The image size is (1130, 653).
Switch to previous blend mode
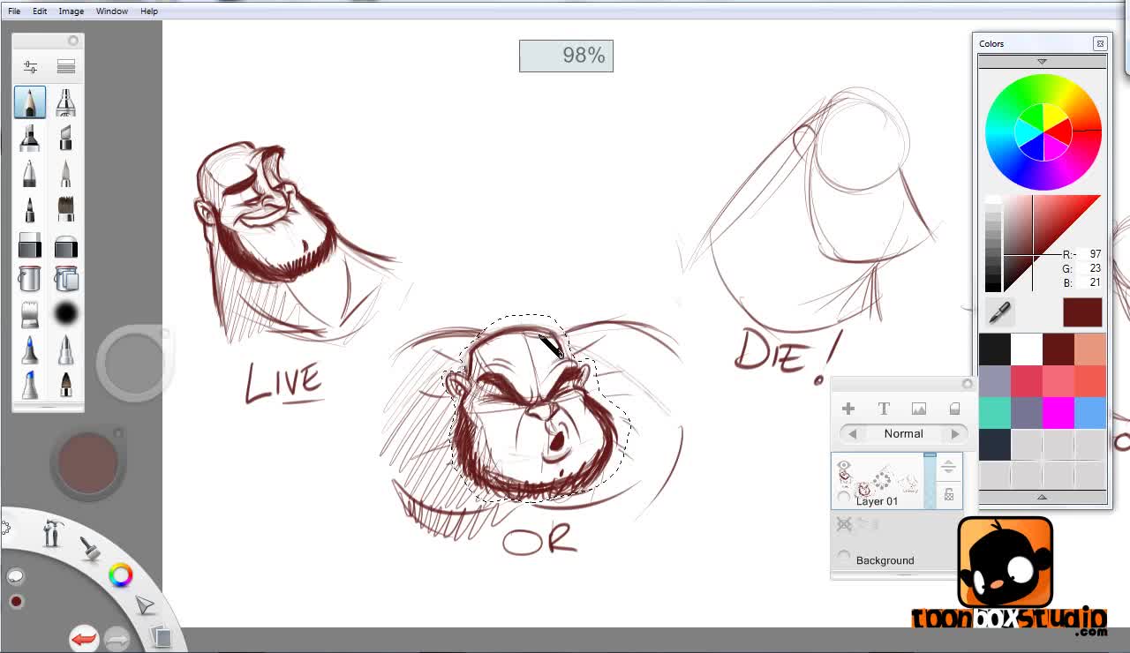(x=853, y=434)
